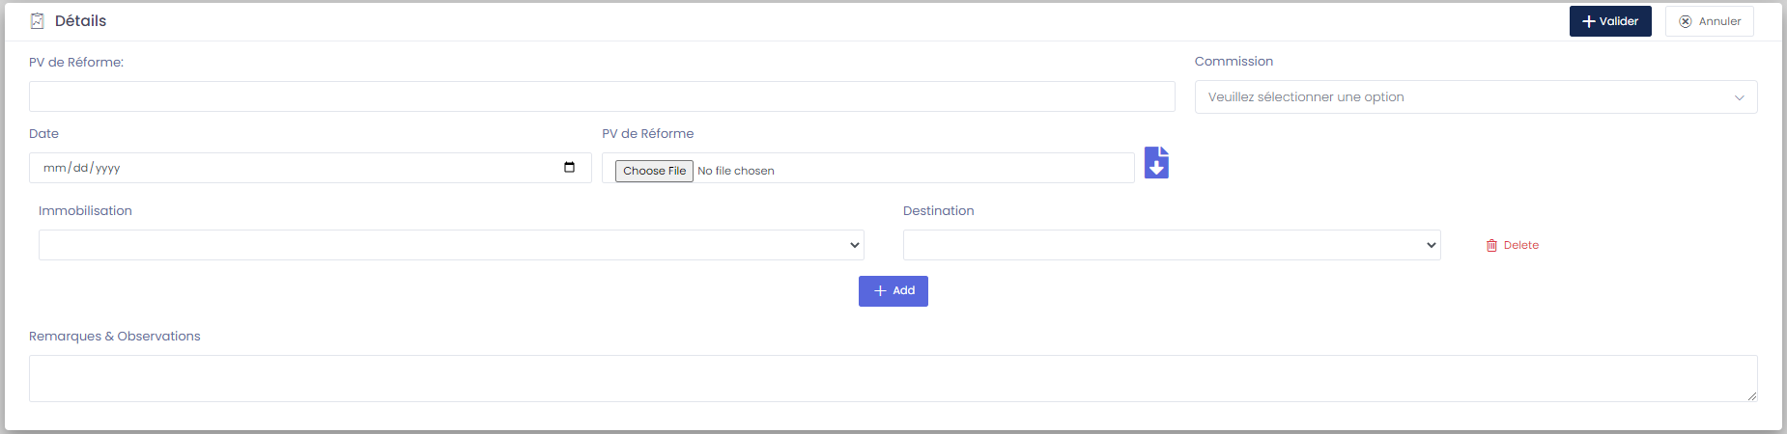Image resolution: width=1787 pixels, height=434 pixels.
Task: Click the "No file chosen" text
Action: click(x=736, y=171)
